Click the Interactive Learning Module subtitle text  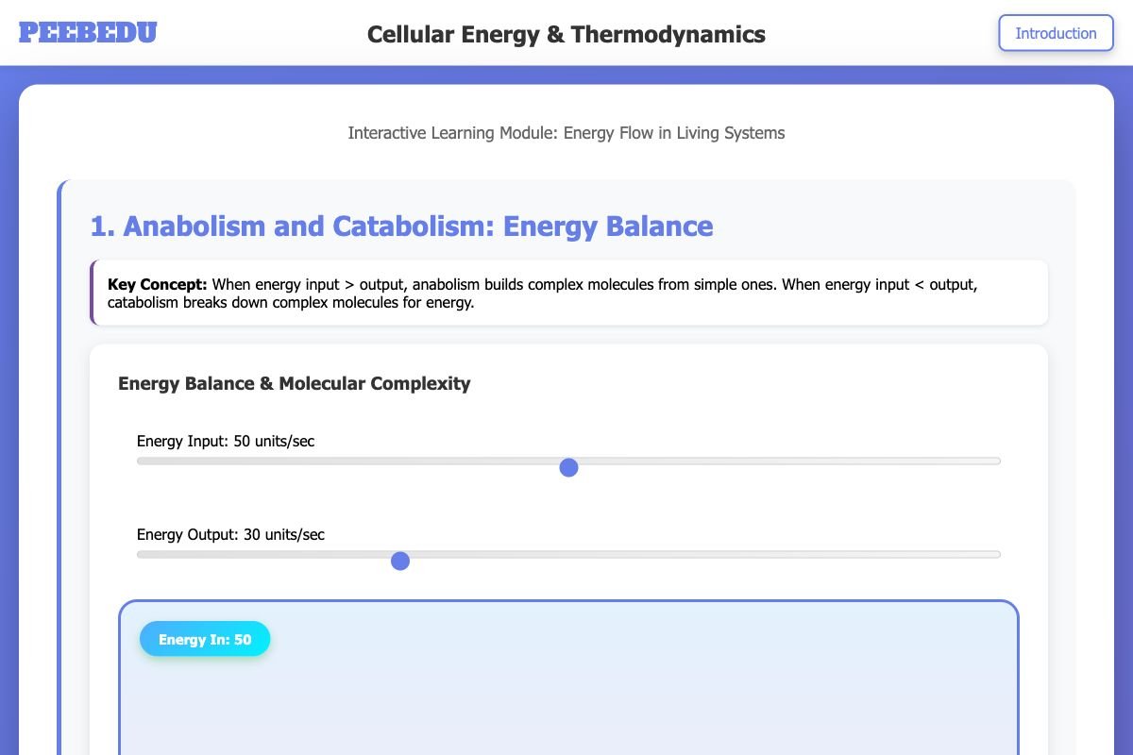click(566, 133)
